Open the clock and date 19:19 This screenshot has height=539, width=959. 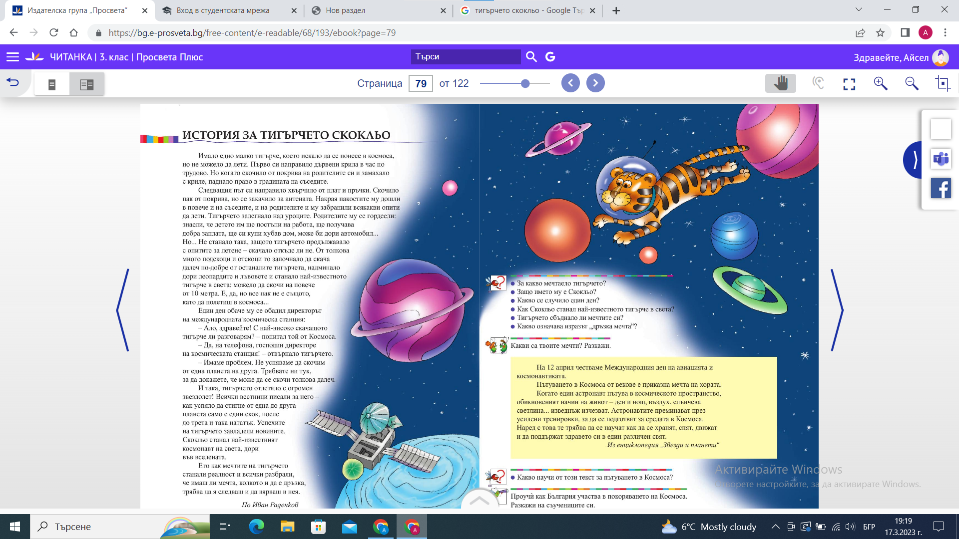pyautogui.click(x=903, y=527)
